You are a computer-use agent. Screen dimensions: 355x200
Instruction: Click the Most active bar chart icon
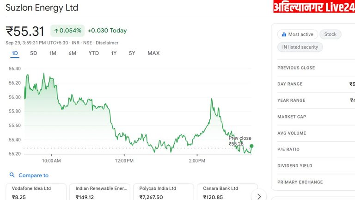283,34
